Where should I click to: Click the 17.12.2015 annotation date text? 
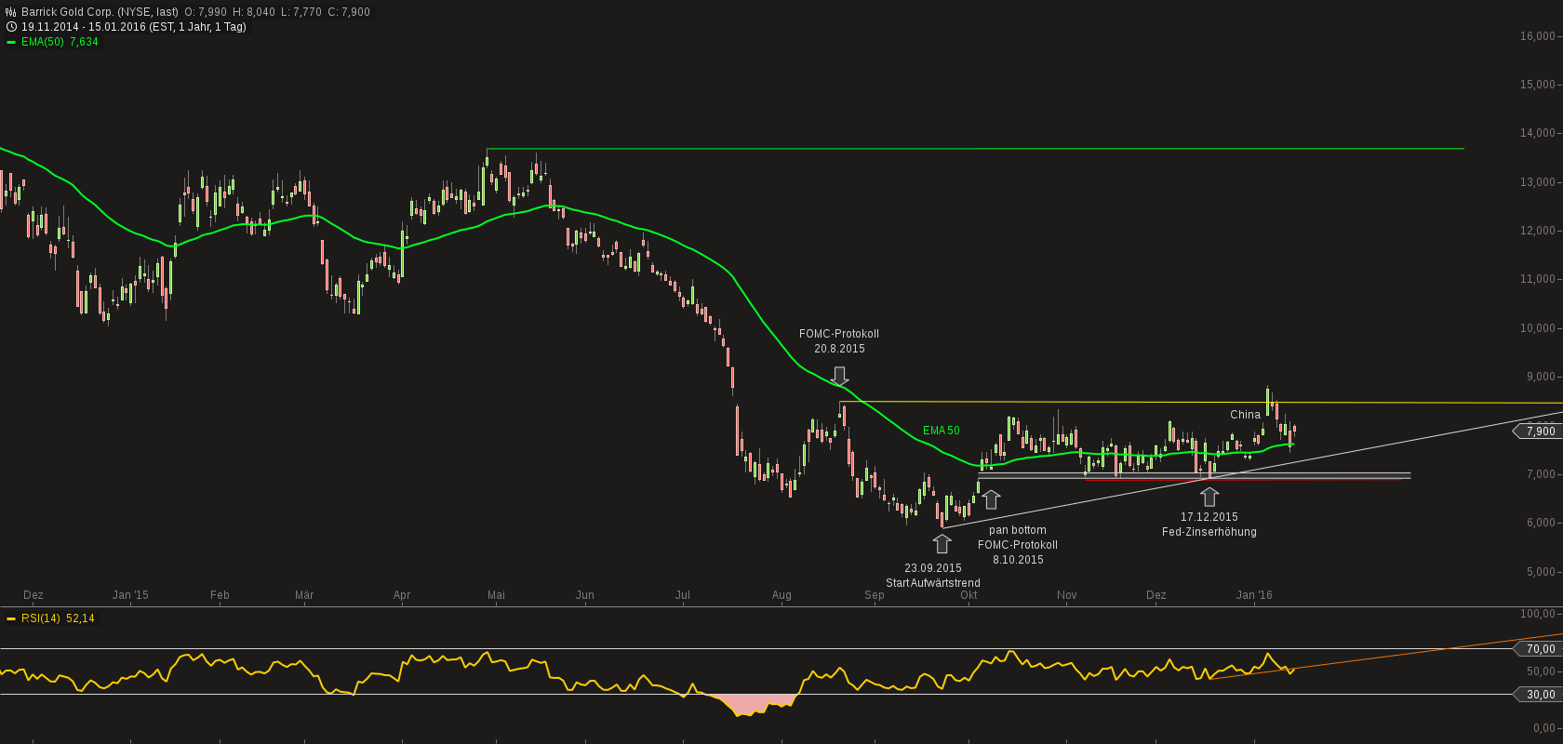[1209, 517]
